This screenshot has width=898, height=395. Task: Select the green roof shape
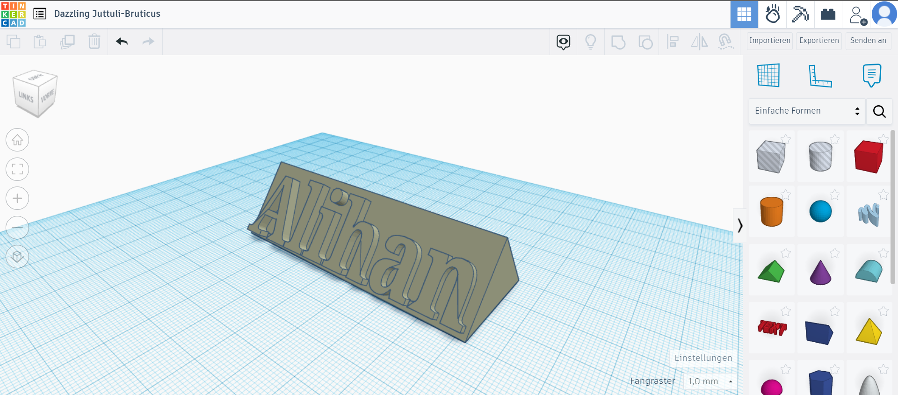point(771,271)
